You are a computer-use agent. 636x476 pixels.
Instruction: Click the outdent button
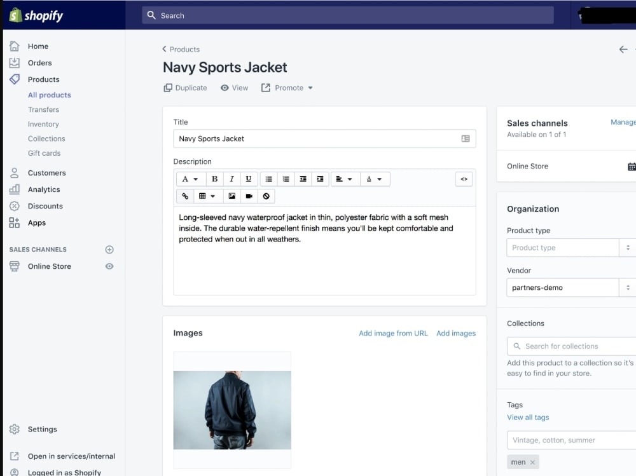click(303, 179)
